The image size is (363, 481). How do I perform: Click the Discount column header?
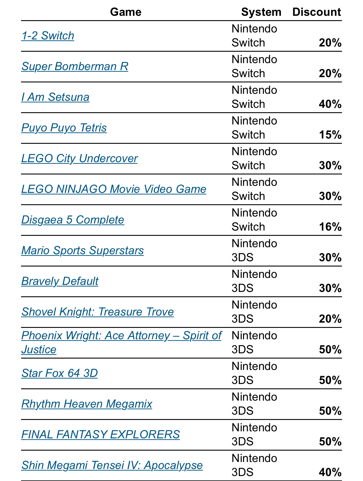[317, 12]
